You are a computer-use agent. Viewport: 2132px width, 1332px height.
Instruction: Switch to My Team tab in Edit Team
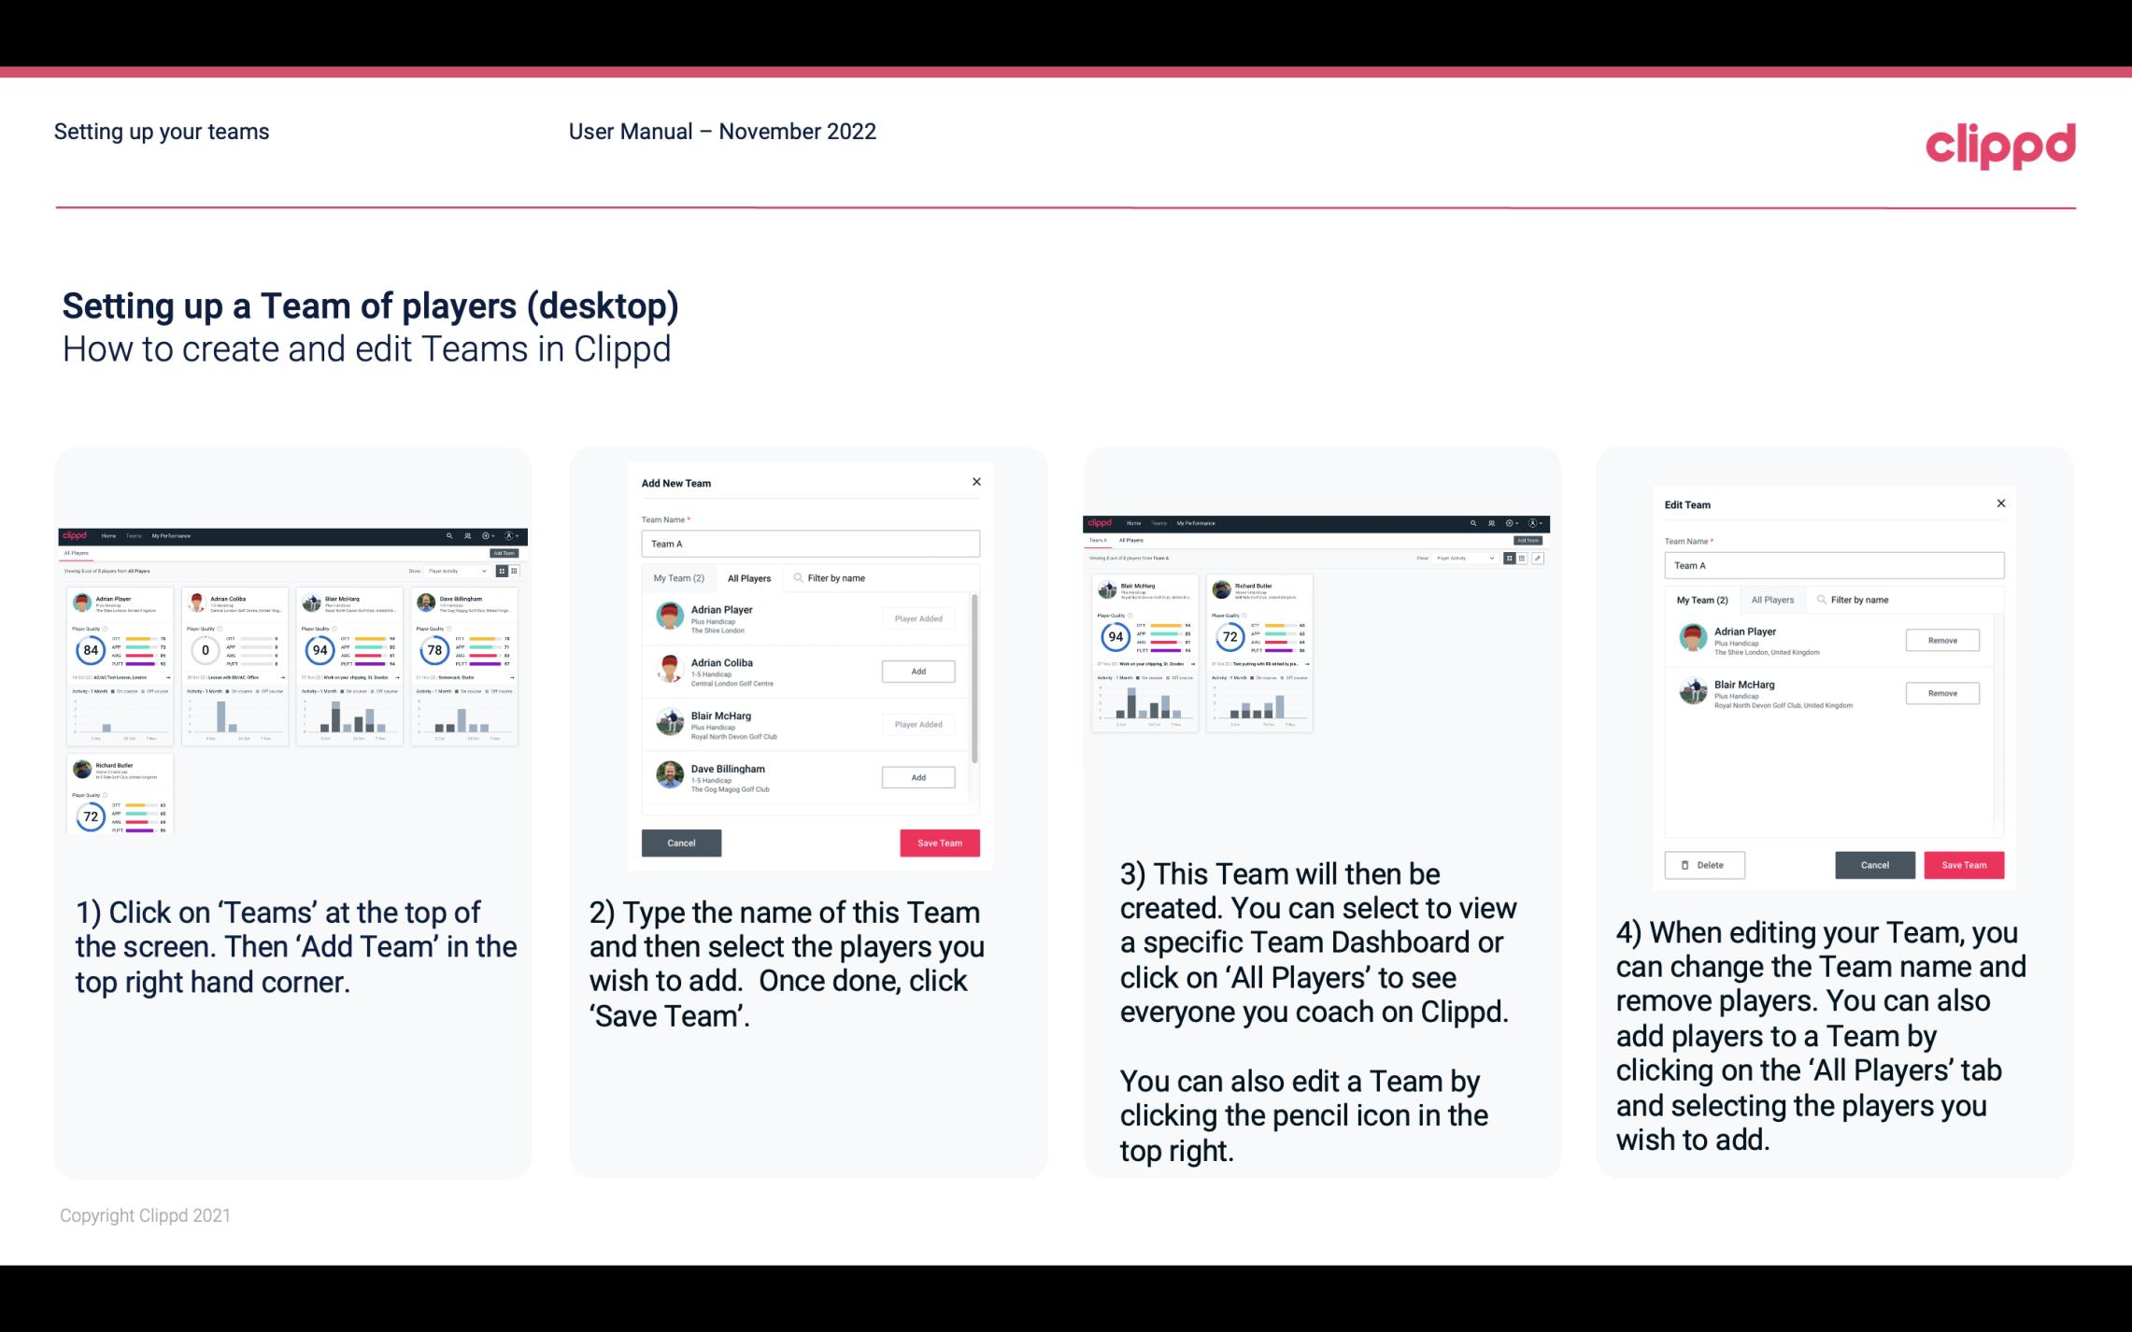click(1704, 600)
